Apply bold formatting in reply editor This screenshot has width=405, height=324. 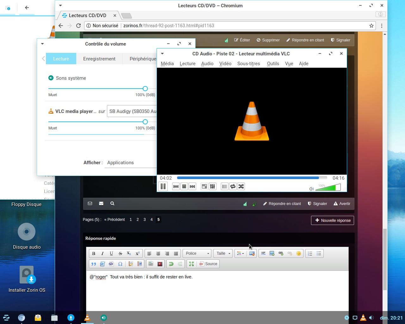coord(94,253)
